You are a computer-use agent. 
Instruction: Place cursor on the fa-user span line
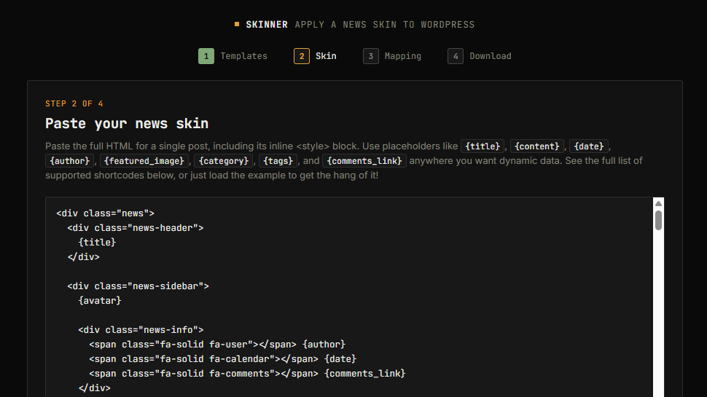217,345
